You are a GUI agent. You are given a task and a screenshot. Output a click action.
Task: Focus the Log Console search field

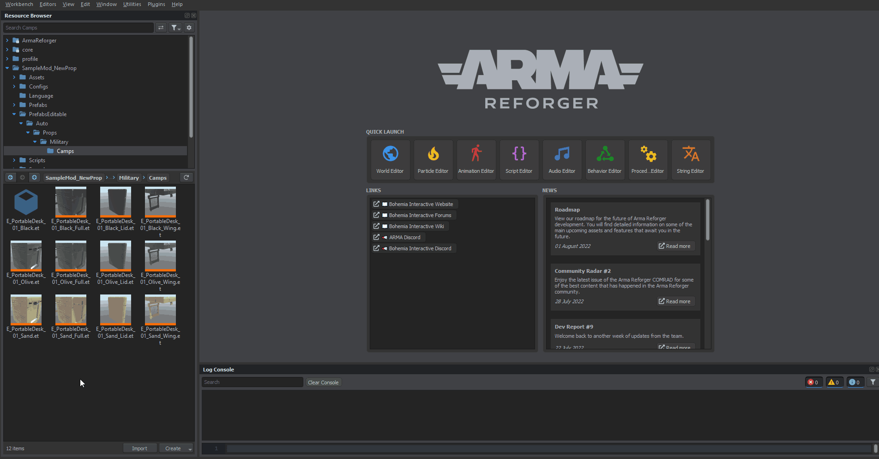click(253, 382)
